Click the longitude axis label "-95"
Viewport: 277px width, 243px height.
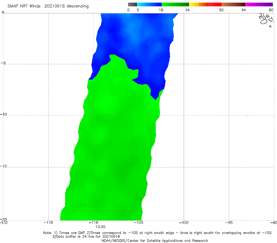[x=229, y=222]
